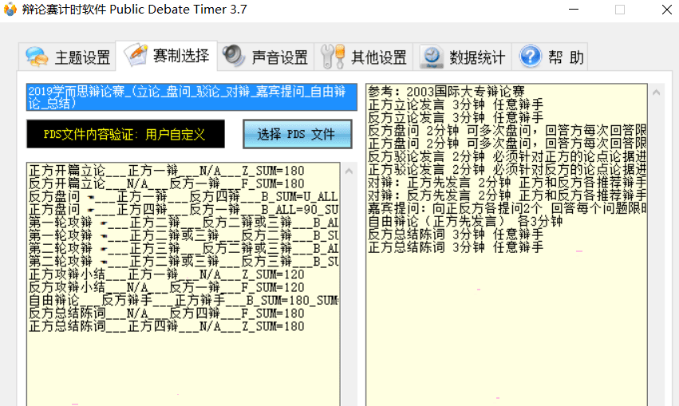The image size is (679, 406).
Task: Open the 声音设置 tab
Action: (x=266, y=57)
